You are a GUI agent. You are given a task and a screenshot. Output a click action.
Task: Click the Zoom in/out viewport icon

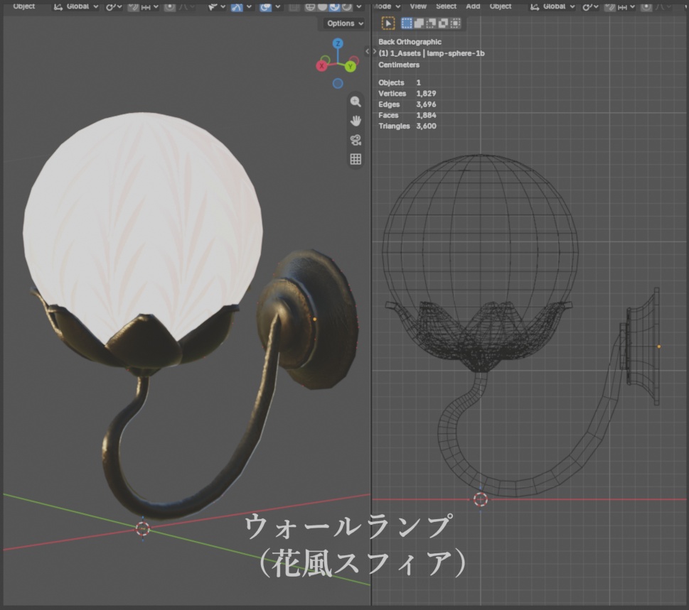point(356,102)
